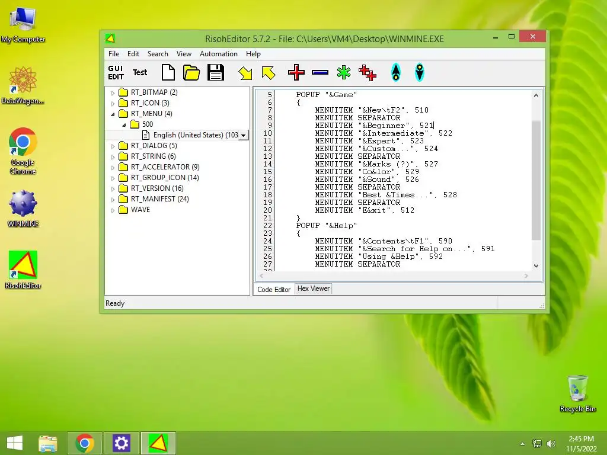Click the cyan up arrow icon
This screenshot has width=607, height=455.
(395, 72)
